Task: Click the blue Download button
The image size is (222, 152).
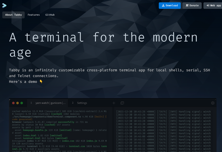Action: coord(170,6)
